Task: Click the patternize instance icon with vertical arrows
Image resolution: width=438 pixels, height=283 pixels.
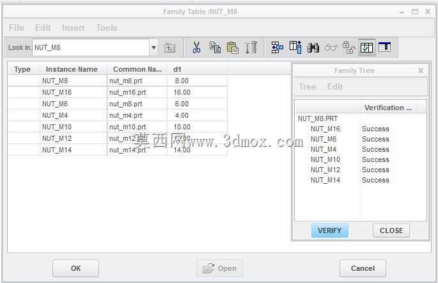Action: (251, 47)
